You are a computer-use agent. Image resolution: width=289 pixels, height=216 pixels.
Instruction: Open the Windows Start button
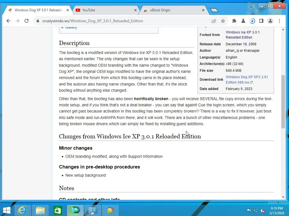(7, 210)
